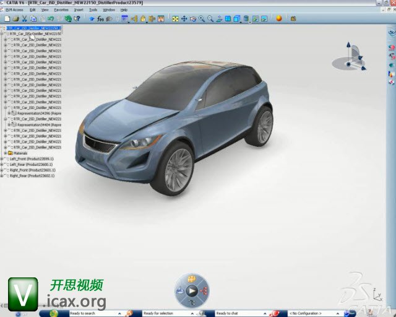Click the Open file icon
This screenshot has height=317, width=396.
tap(15, 19)
